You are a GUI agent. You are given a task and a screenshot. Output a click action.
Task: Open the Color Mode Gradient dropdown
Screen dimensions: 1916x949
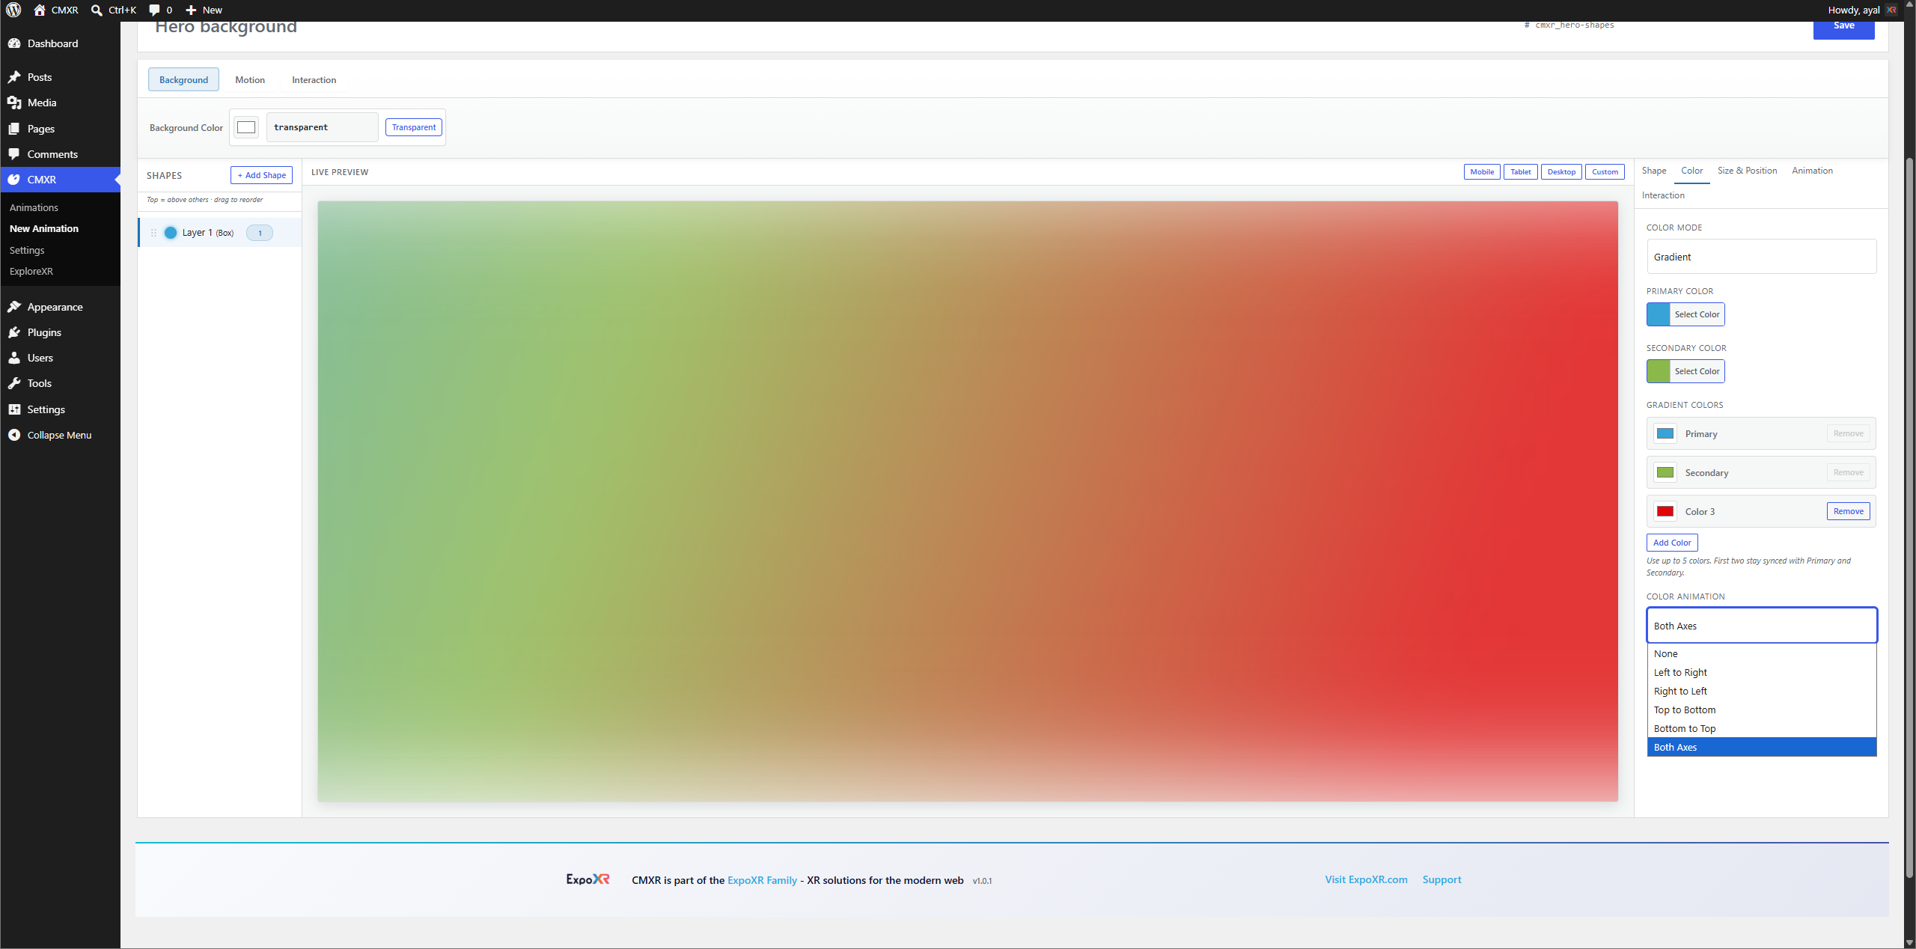1761,257
